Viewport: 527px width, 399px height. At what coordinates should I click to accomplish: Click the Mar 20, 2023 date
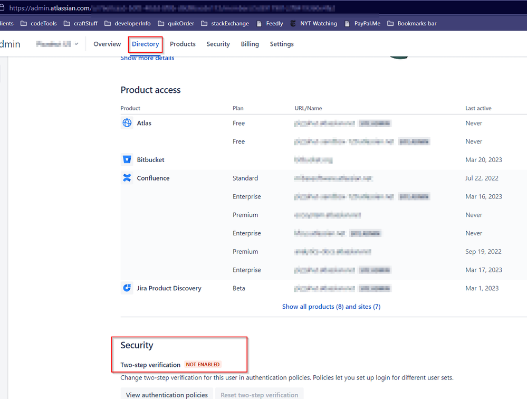pos(484,160)
